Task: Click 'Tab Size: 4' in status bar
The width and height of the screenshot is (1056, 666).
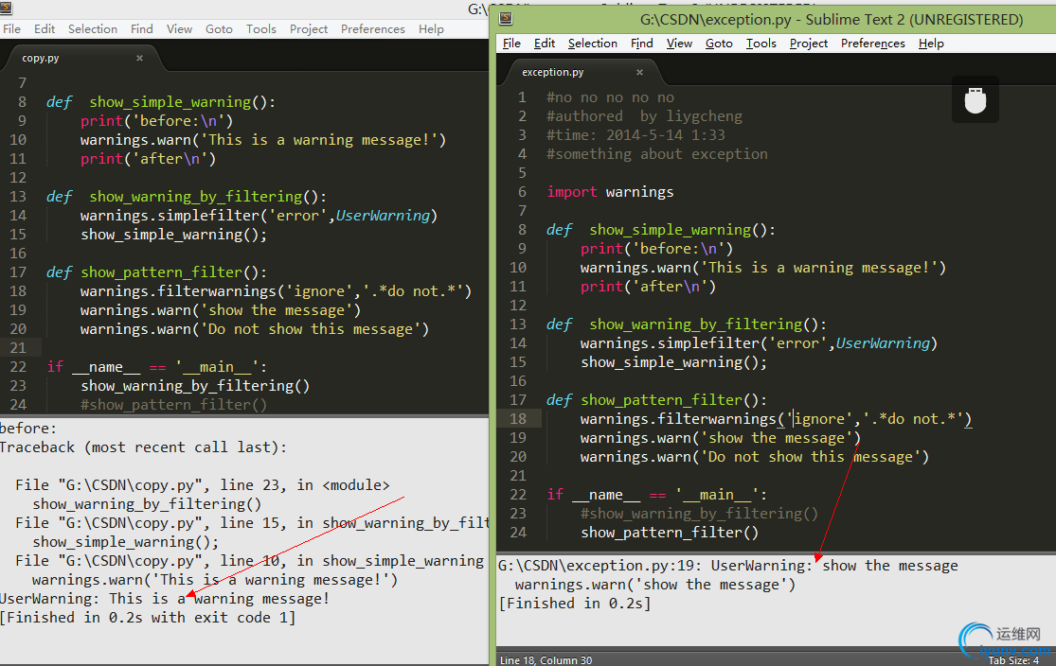Action: 1013,660
